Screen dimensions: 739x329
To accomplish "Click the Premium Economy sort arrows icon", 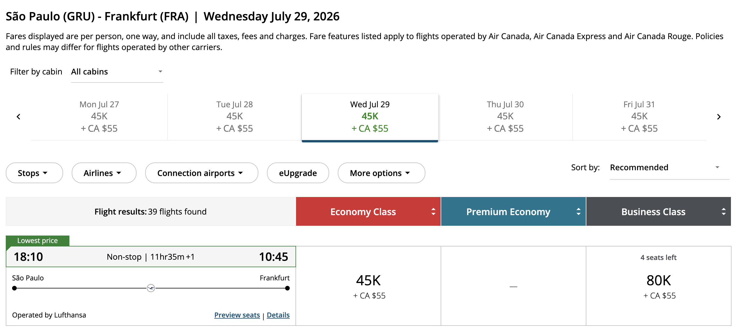I will pos(578,212).
